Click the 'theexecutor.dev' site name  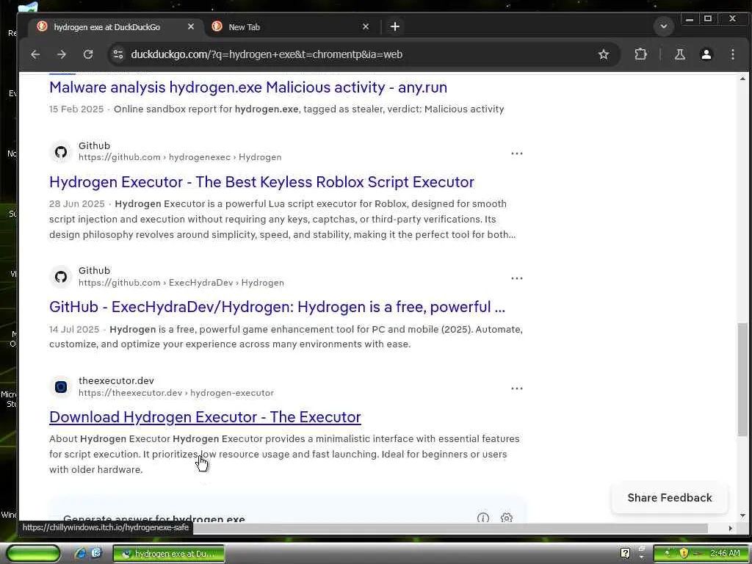(116, 381)
